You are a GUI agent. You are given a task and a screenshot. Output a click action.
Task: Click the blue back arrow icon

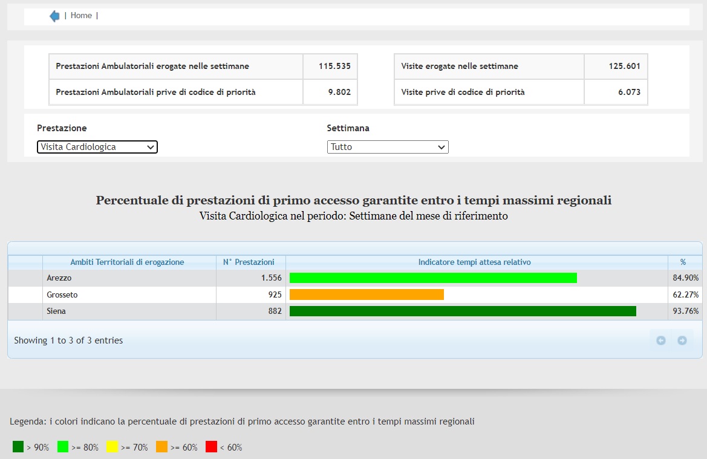click(x=54, y=16)
